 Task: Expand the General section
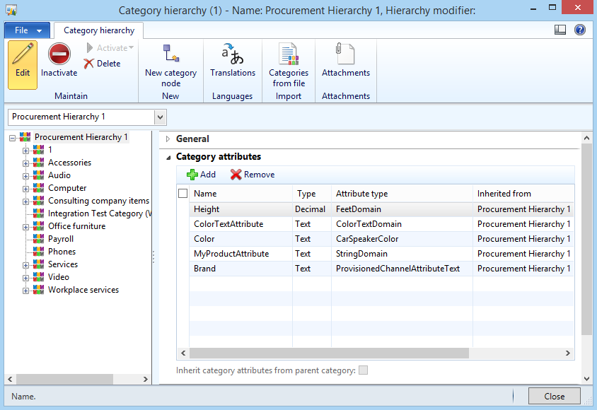coord(168,139)
